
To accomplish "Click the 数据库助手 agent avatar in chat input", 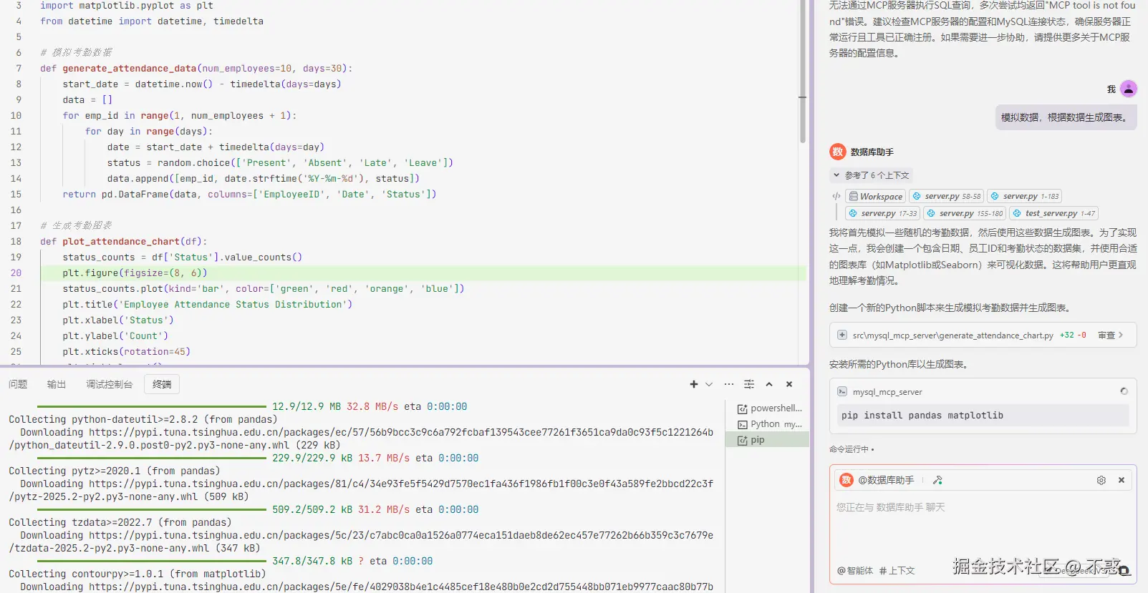I will click(x=846, y=480).
